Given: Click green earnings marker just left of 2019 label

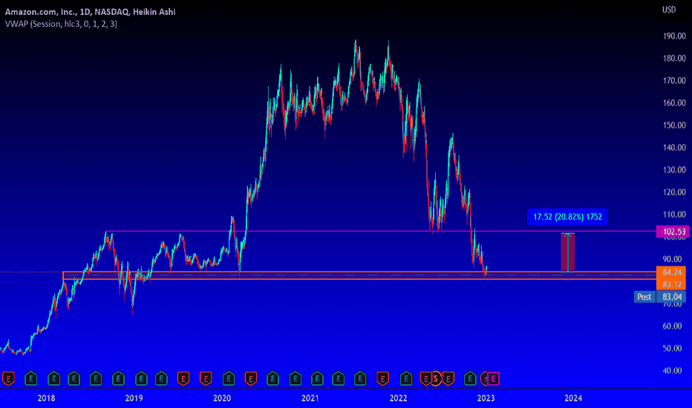Looking at the screenshot, I should 118,378.
